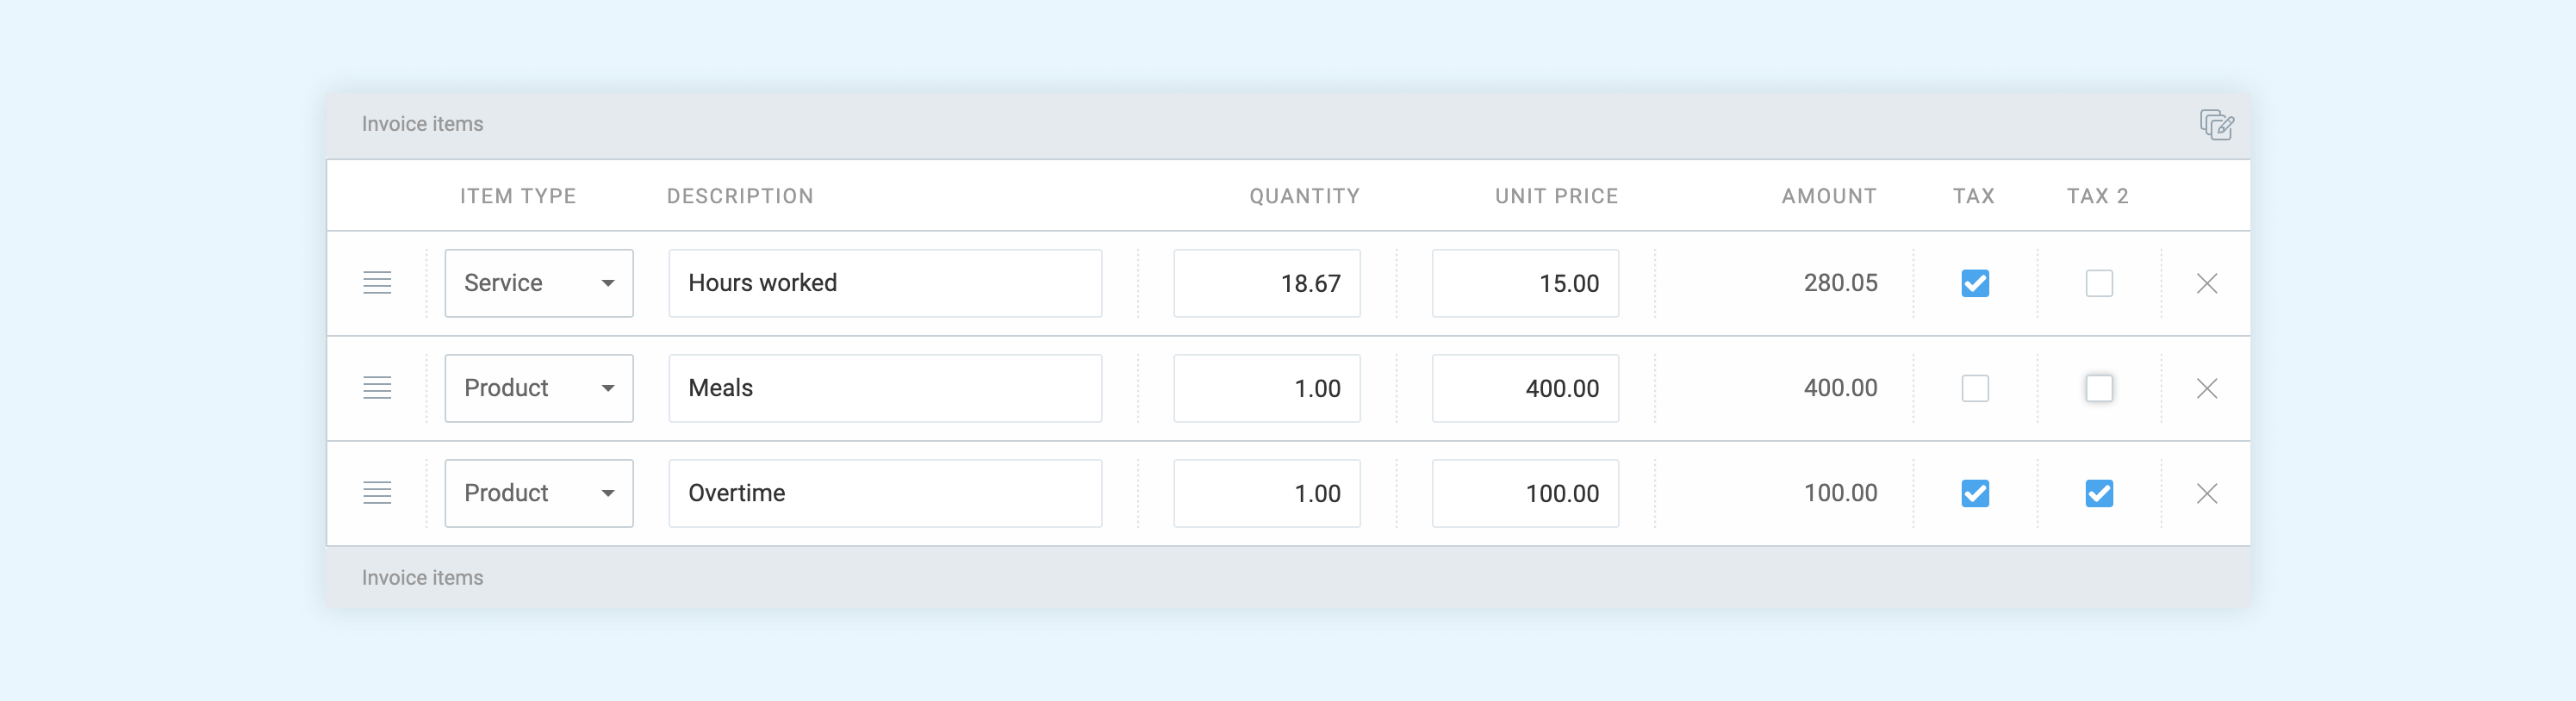This screenshot has width=2576, height=701.
Task: Uncheck Tax for Hours worked item
Action: [1975, 284]
